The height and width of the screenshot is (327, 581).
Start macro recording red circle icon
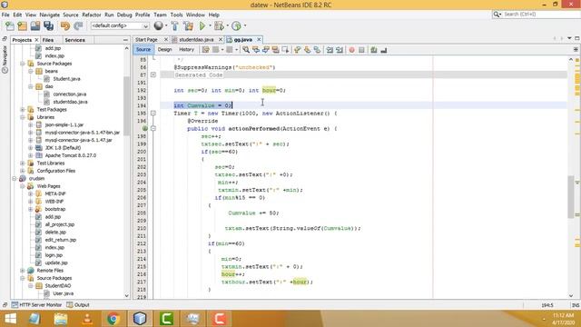[351, 50]
